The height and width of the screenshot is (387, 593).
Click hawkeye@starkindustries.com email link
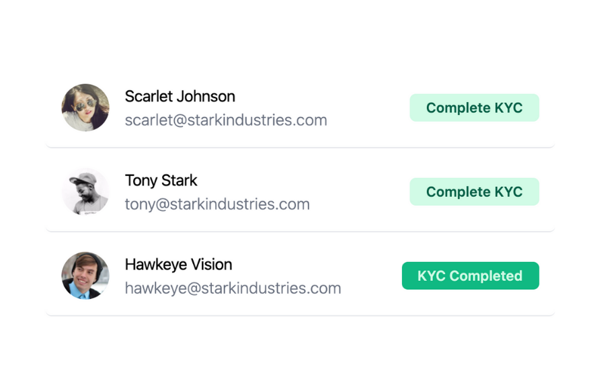(233, 288)
